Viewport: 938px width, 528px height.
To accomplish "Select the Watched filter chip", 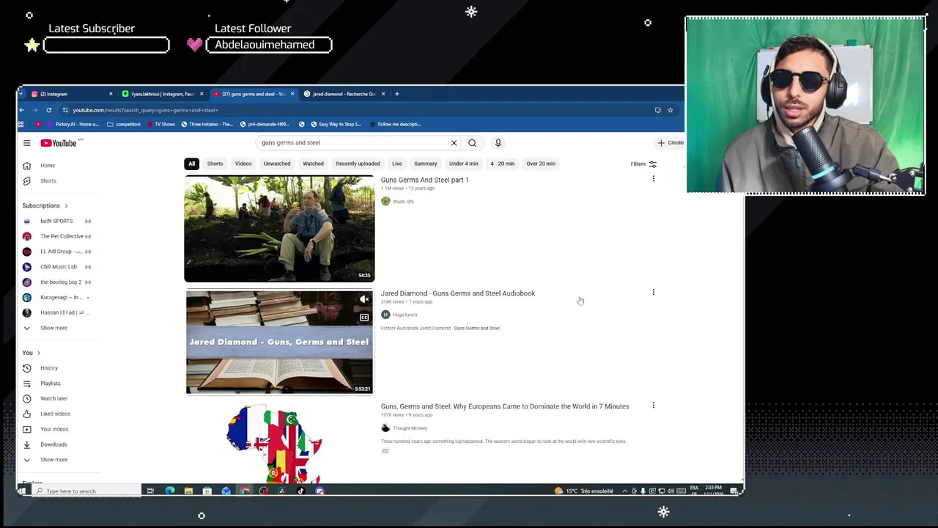I will tap(313, 164).
